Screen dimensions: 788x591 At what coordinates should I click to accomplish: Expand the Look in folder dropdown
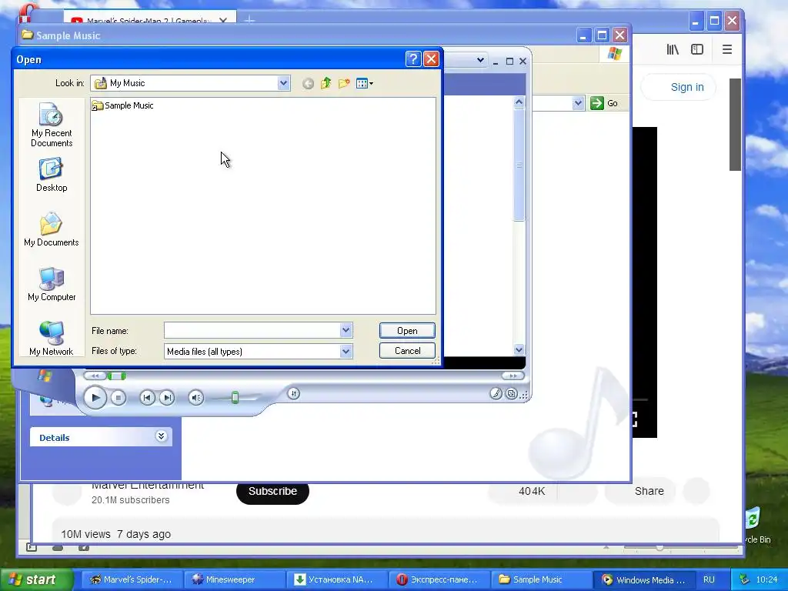[x=283, y=83]
